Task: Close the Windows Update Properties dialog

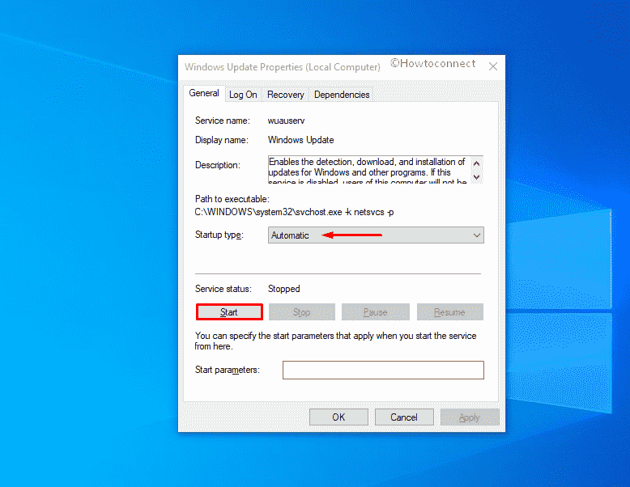Action: 492,66
